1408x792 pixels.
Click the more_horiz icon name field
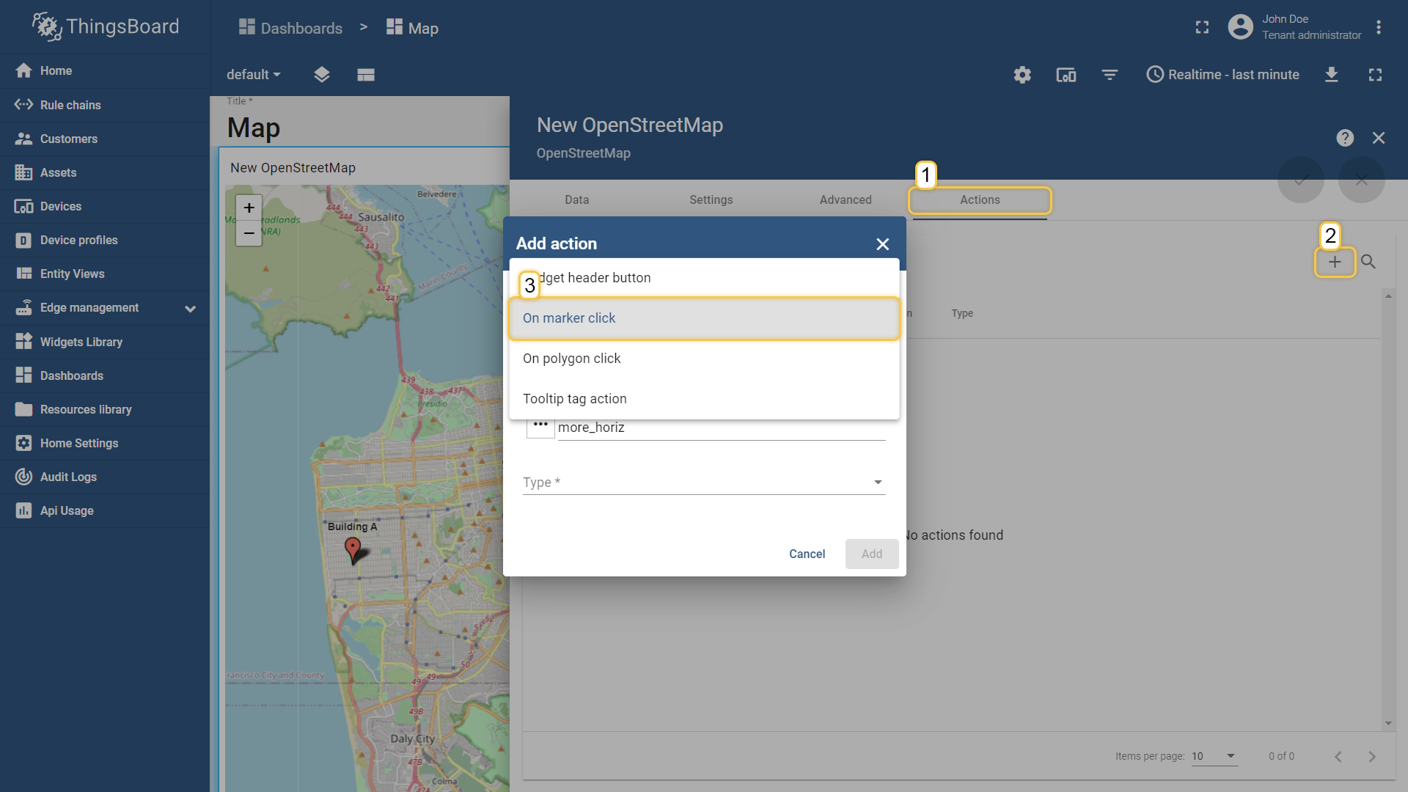[x=721, y=428]
